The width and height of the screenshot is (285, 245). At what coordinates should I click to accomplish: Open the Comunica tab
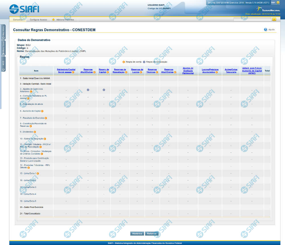[x=18, y=20]
